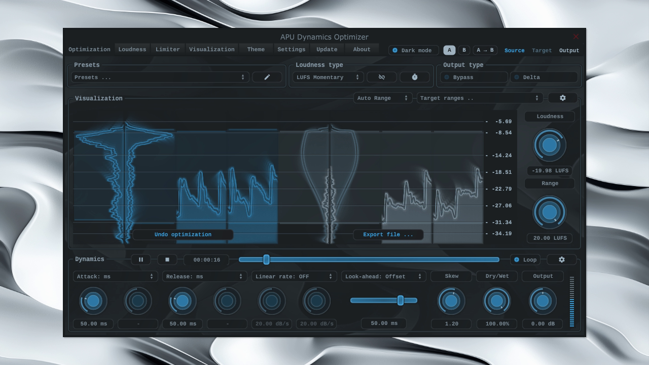
Task: Switch to the Visualization tab
Action: [x=212, y=49]
